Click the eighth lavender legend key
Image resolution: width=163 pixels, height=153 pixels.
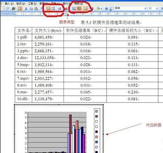point(97,147)
